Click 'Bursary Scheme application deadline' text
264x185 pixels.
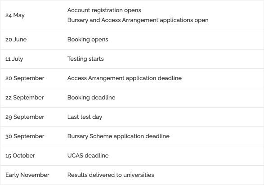(x=118, y=136)
